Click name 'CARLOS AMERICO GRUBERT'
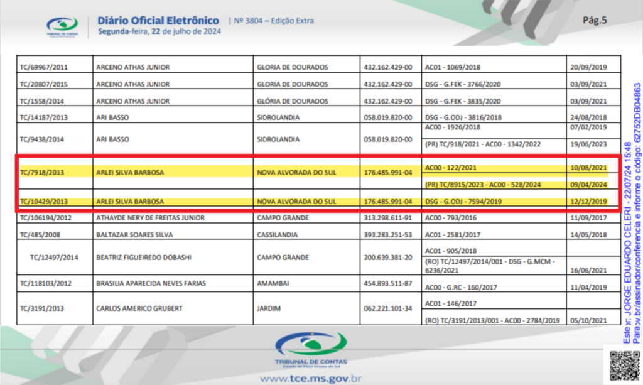 click(x=139, y=308)
